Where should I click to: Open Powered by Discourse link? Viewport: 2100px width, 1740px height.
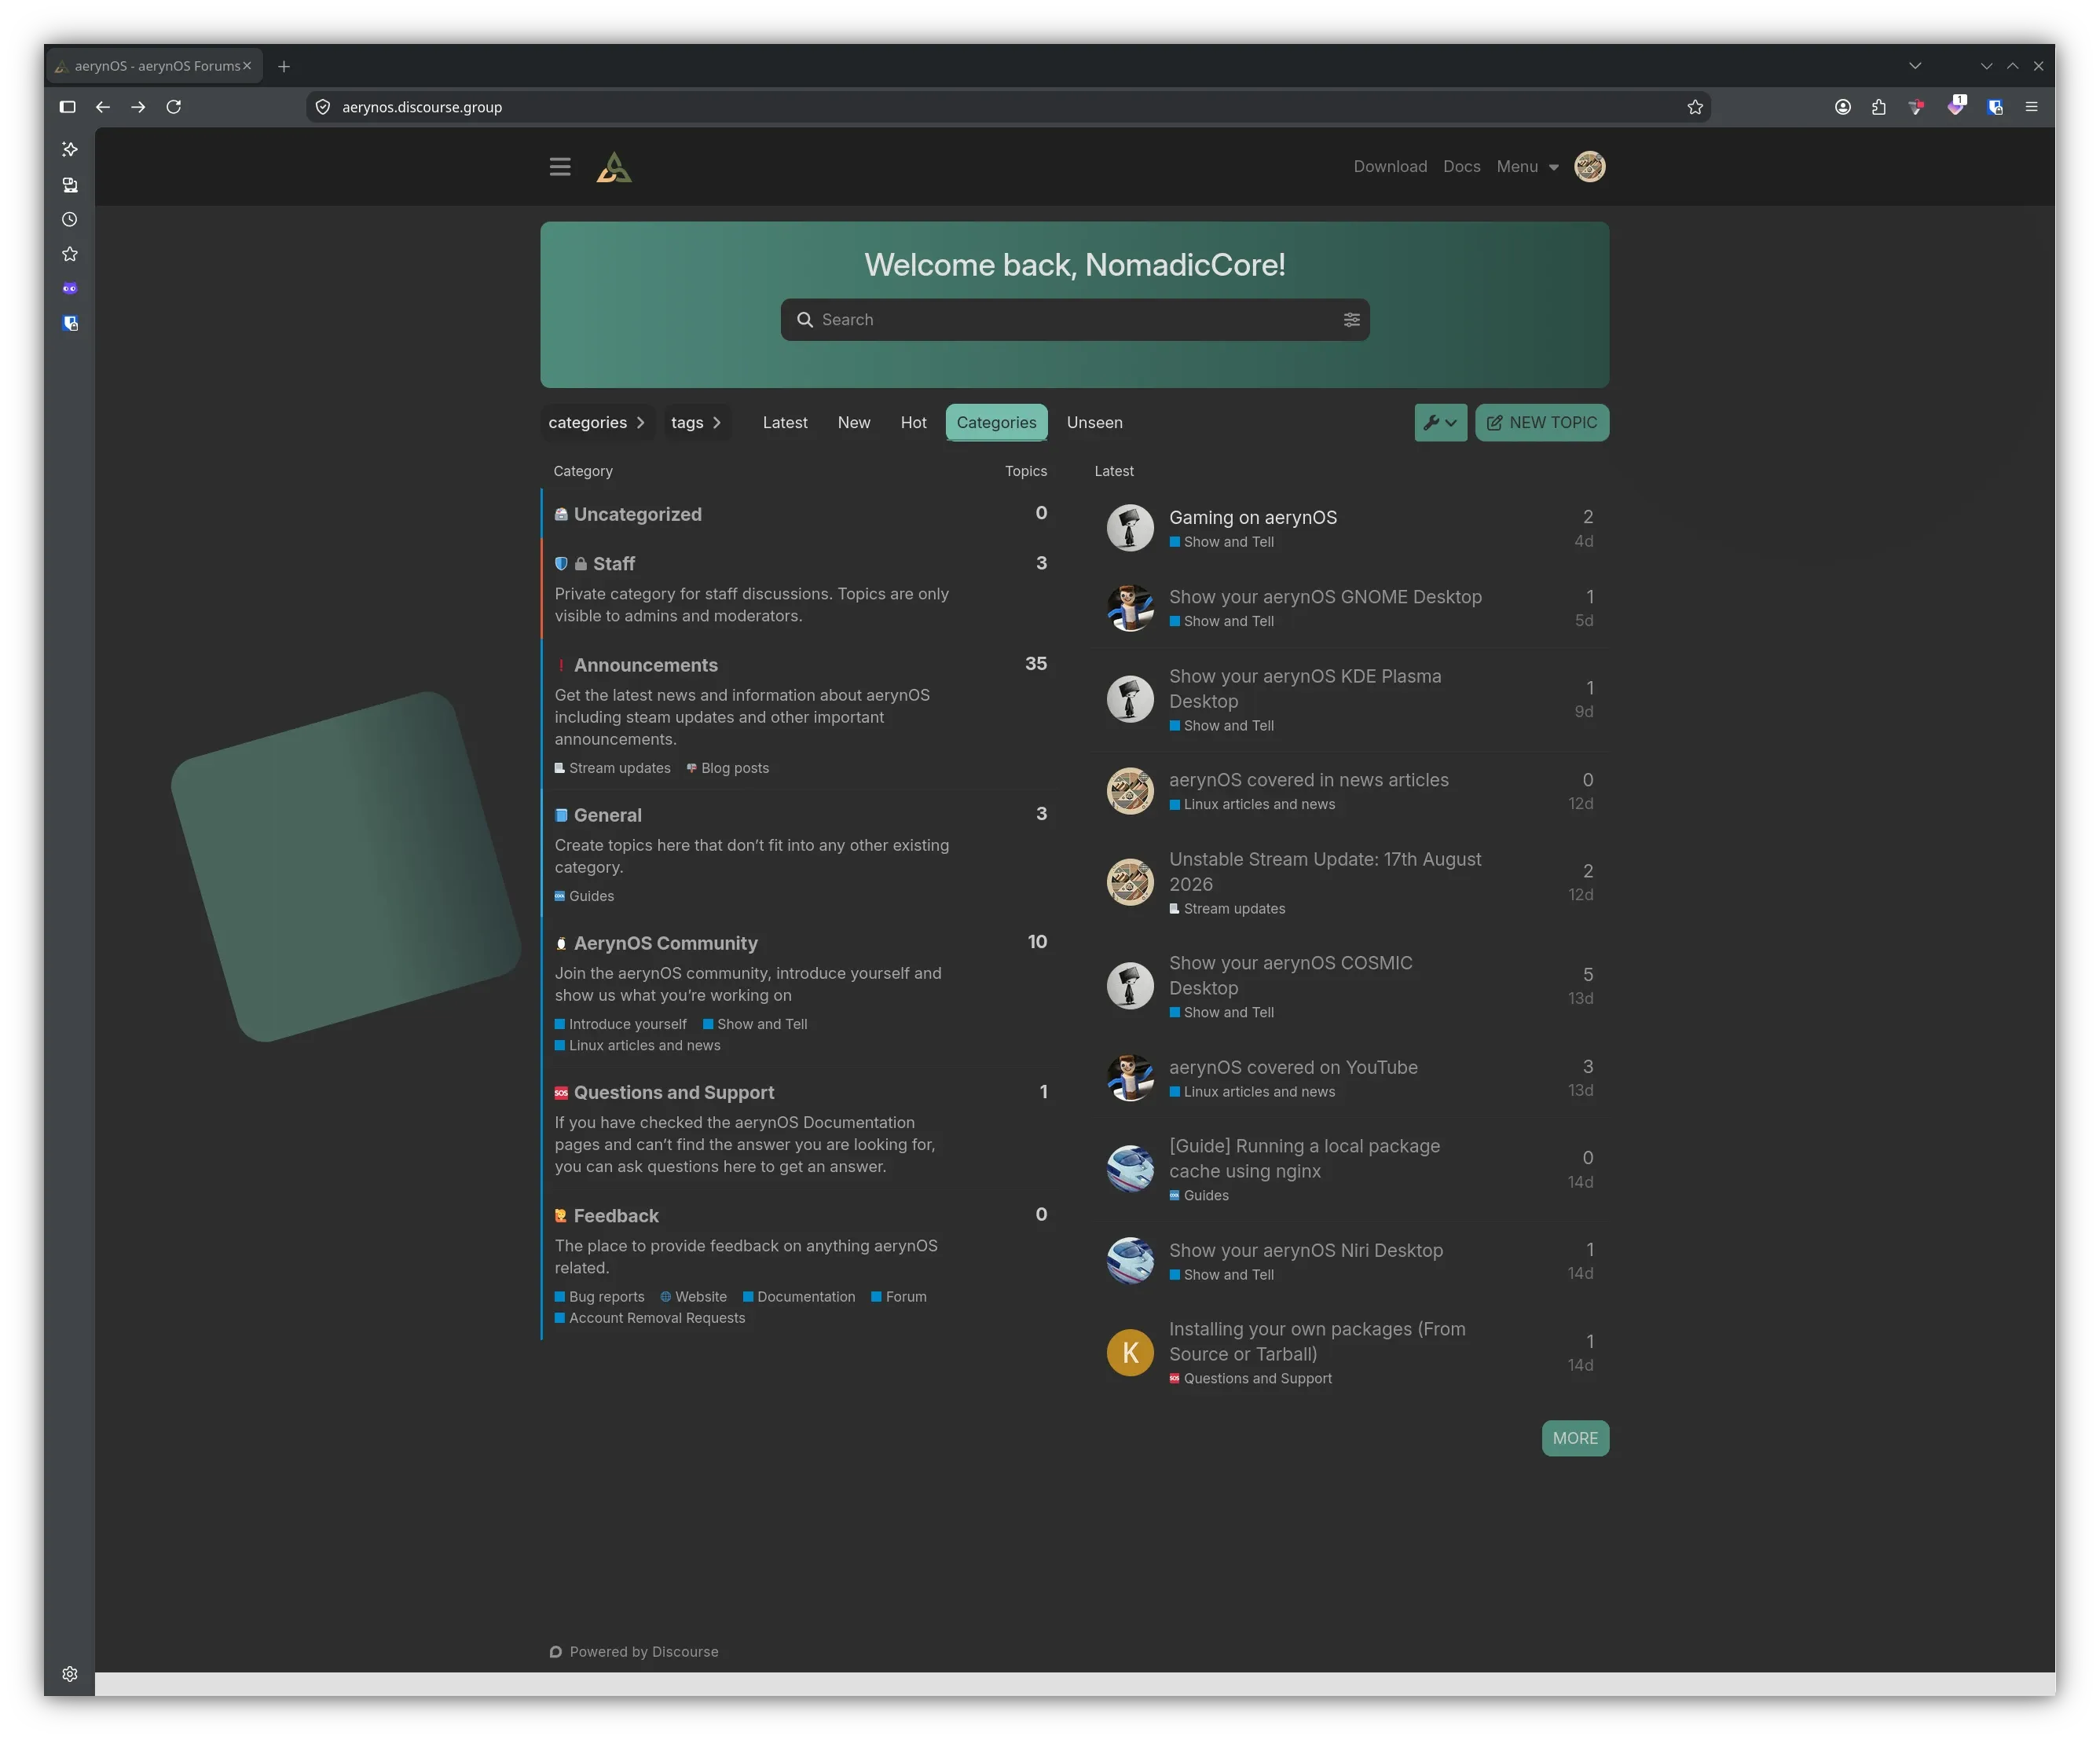[x=634, y=1652]
